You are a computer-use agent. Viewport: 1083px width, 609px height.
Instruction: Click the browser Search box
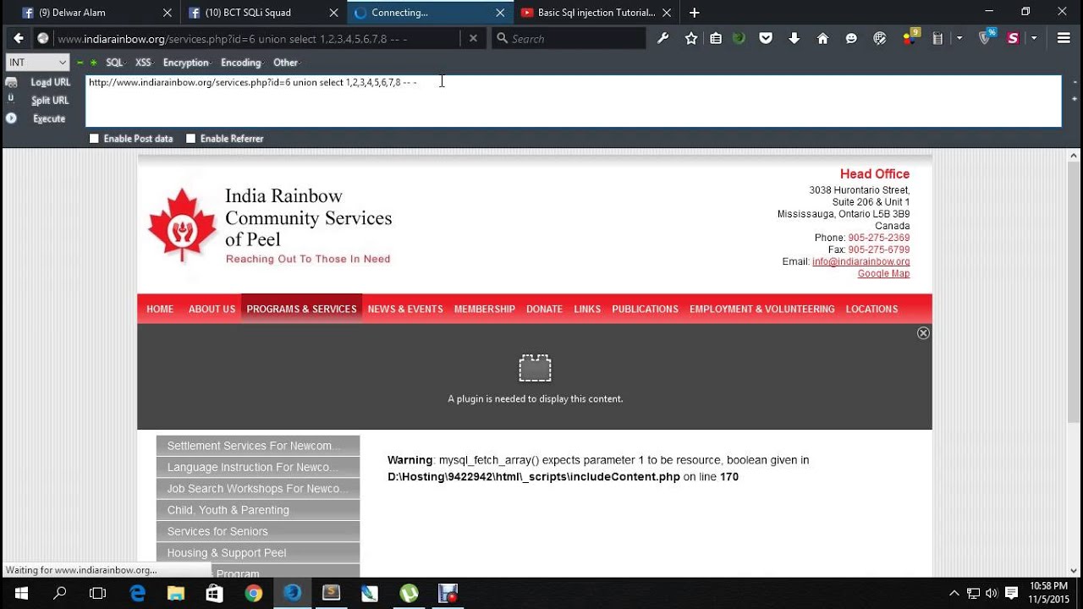coord(569,38)
